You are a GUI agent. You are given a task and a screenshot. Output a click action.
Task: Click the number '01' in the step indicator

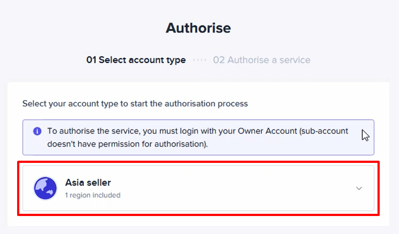point(91,60)
